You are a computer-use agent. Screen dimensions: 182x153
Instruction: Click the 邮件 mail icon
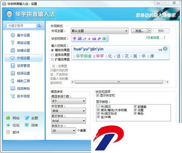click(8, 132)
